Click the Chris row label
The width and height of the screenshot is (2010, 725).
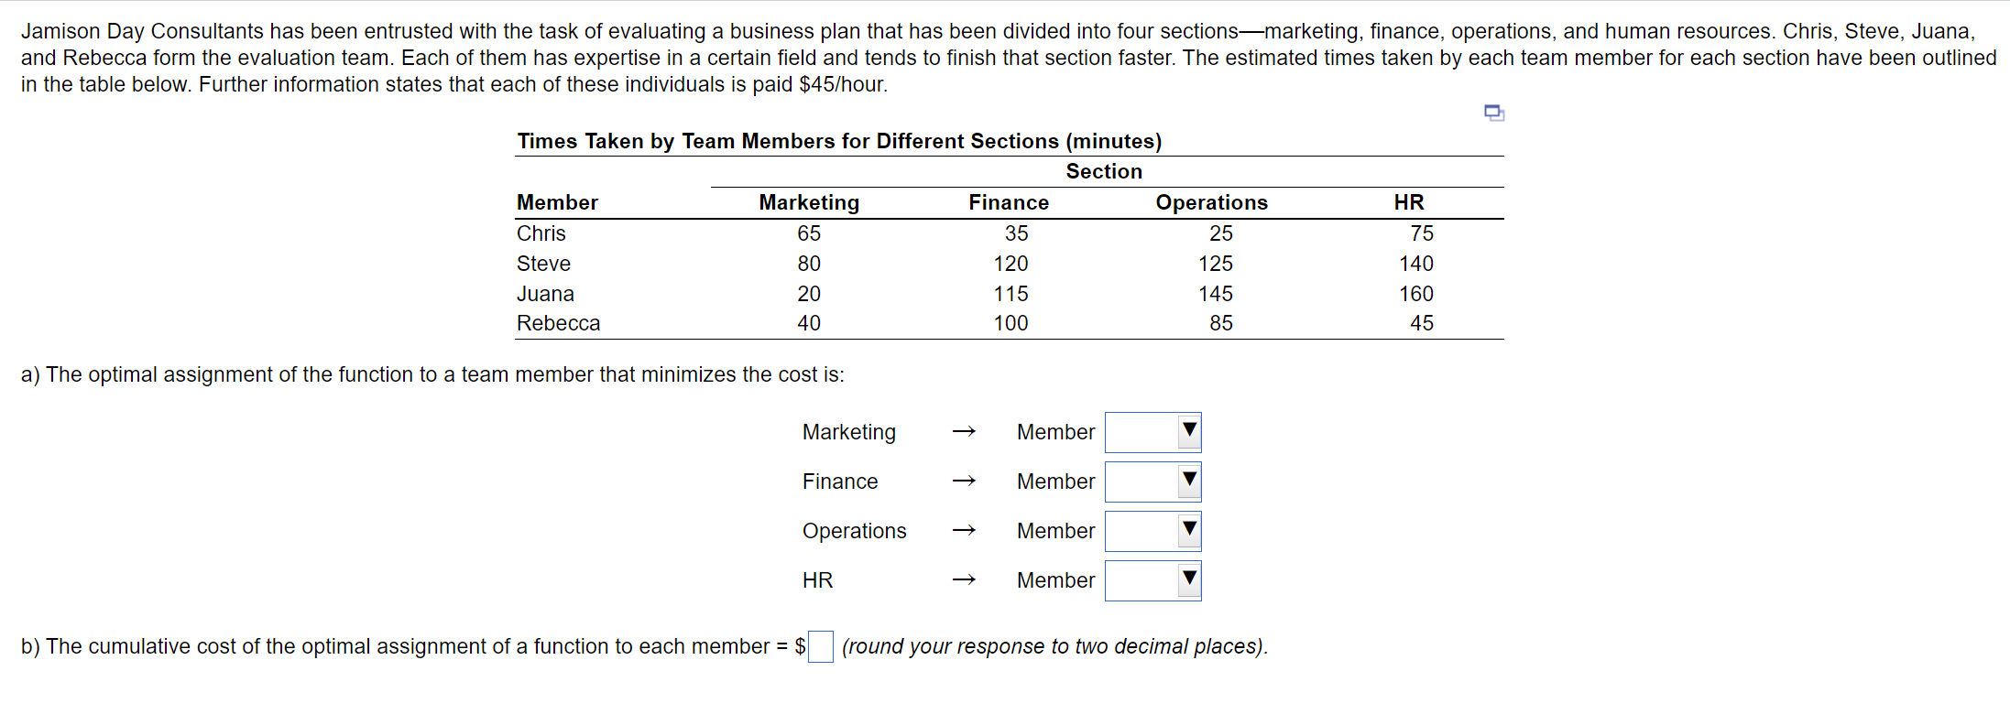tap(541, 233)
